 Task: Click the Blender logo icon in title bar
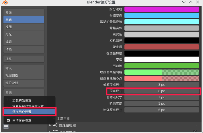(5, 2)
